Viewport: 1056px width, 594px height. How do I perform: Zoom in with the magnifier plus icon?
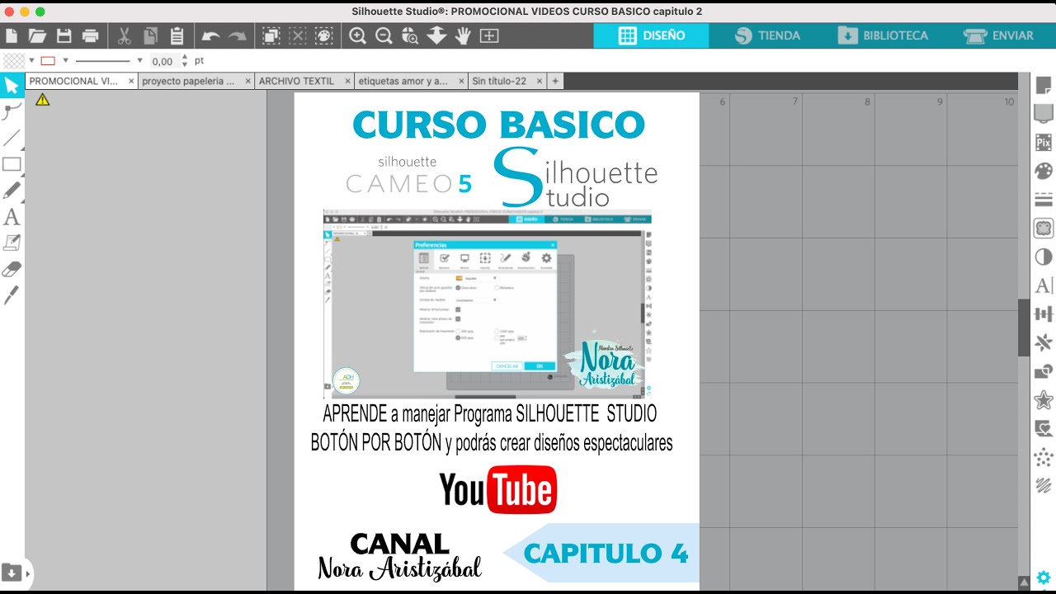pos(357,36)
